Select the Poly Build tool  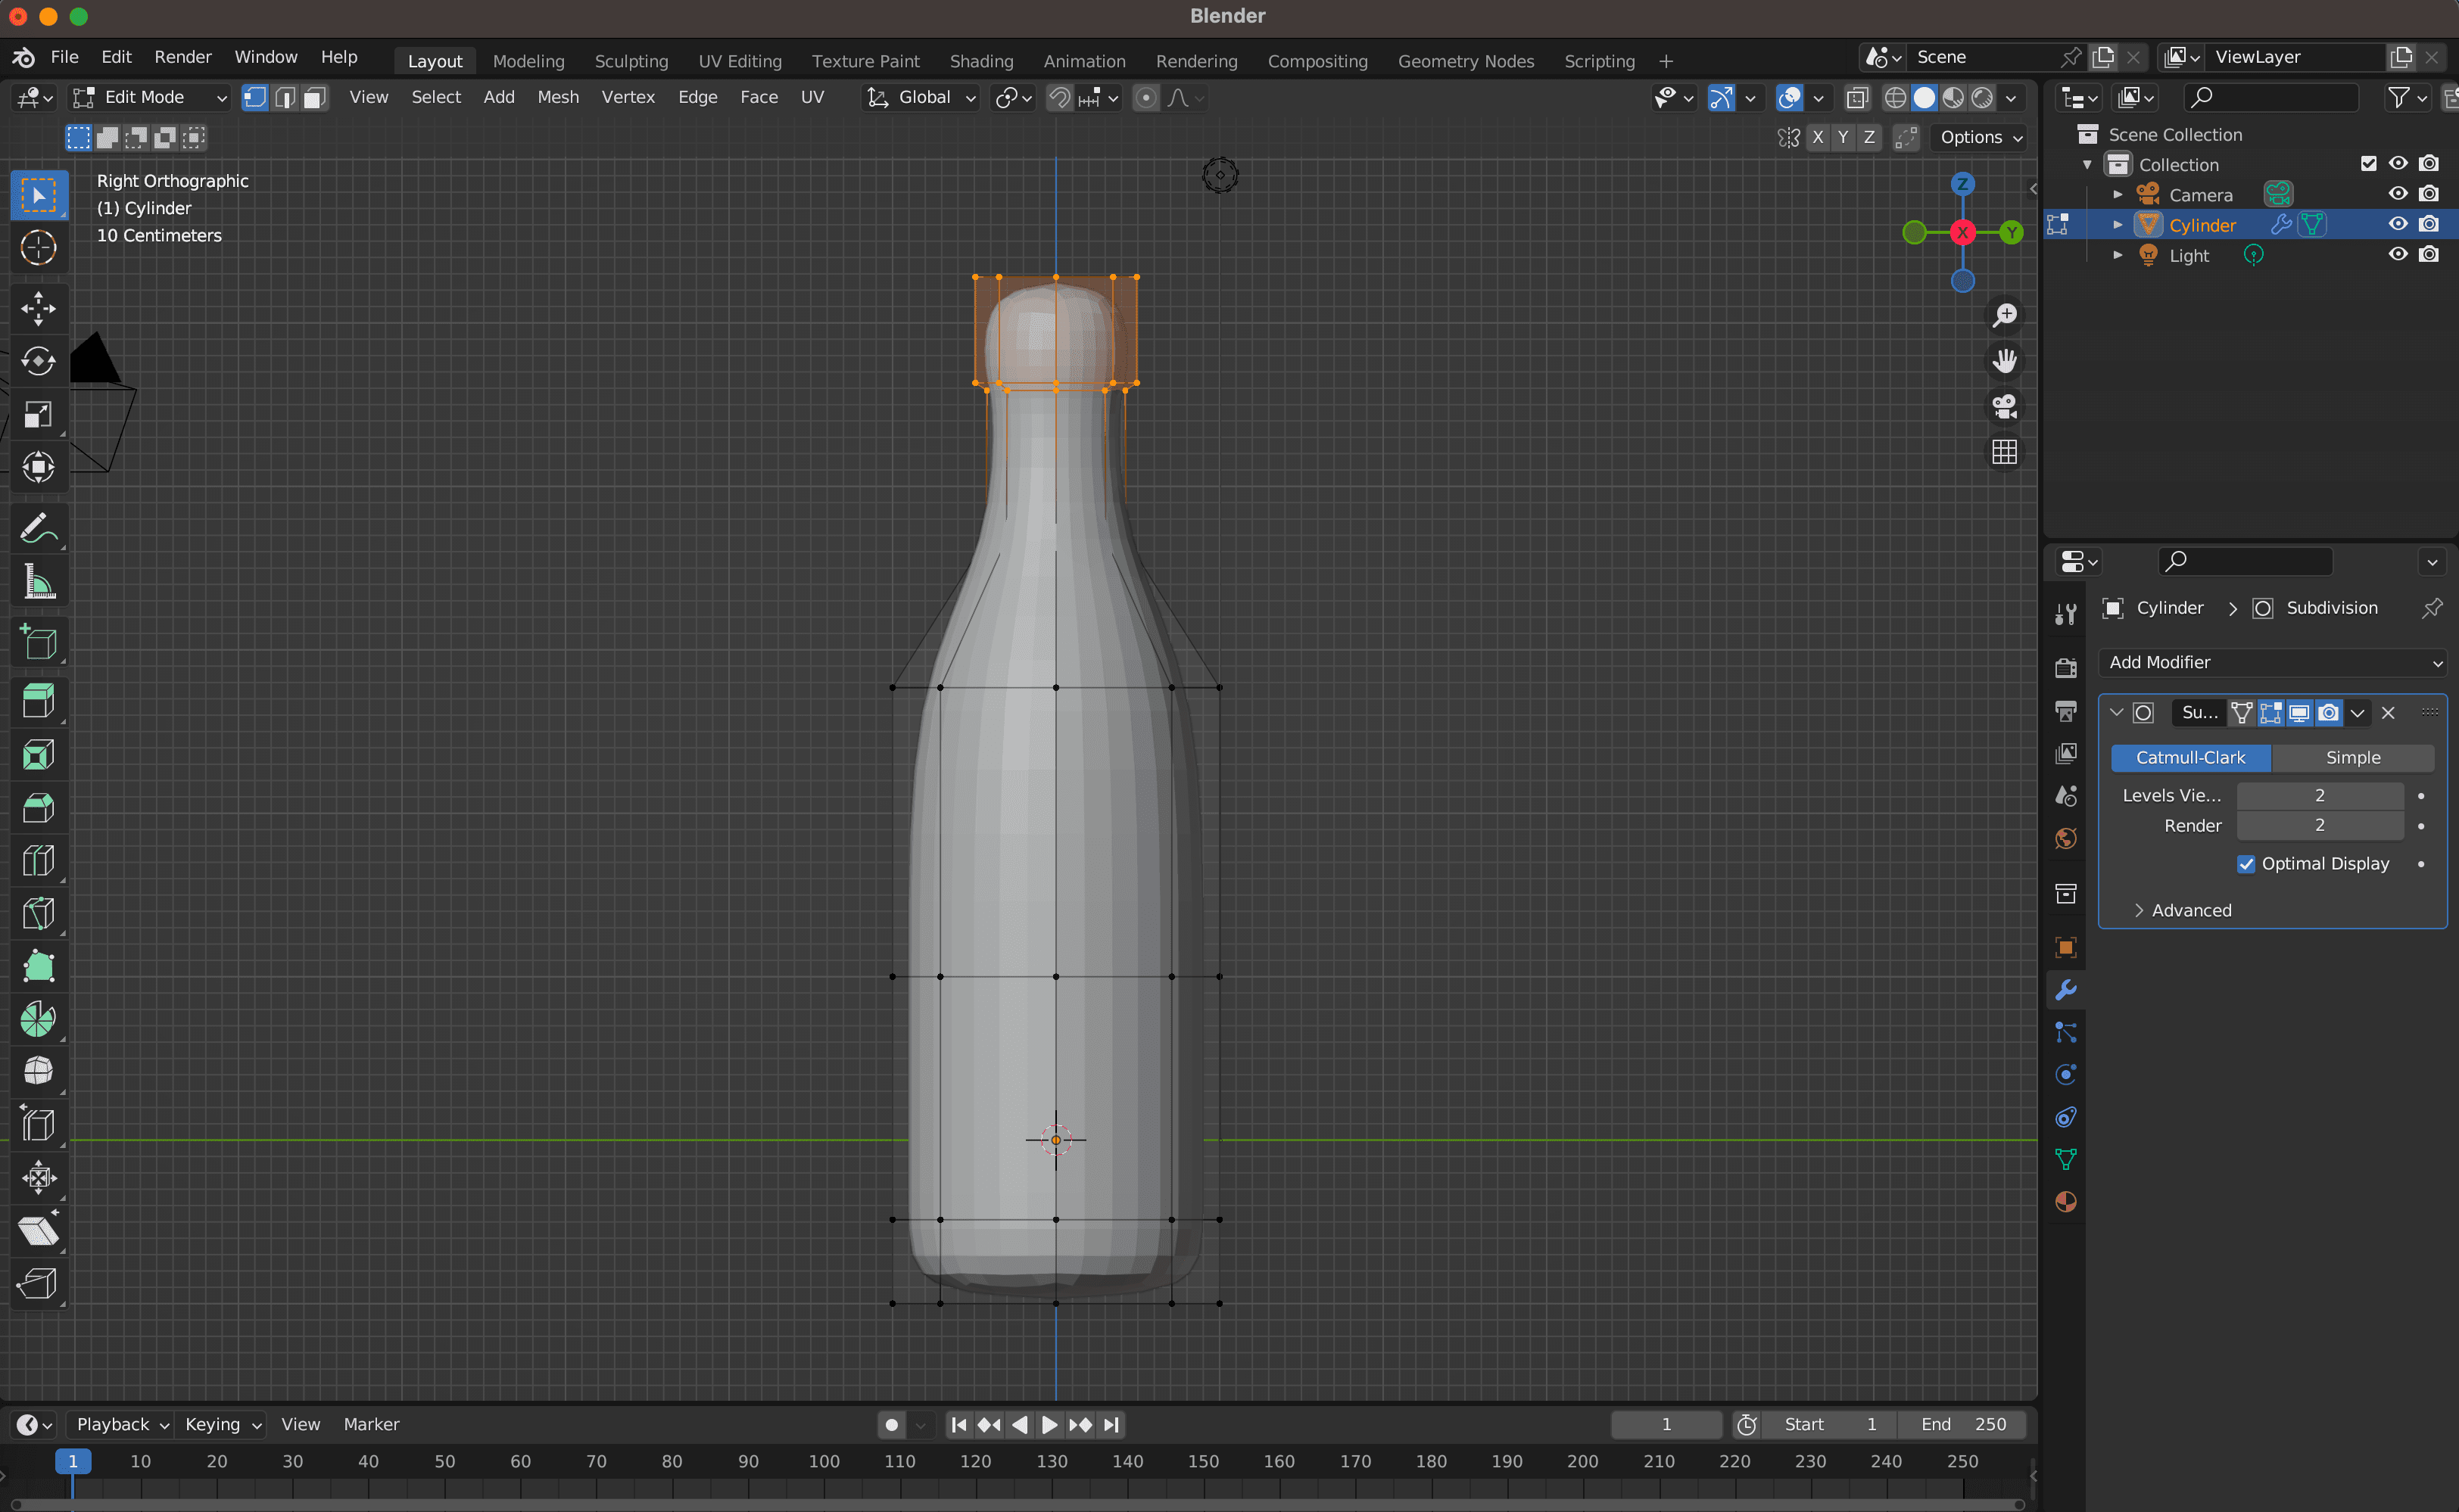coord(39,966)
